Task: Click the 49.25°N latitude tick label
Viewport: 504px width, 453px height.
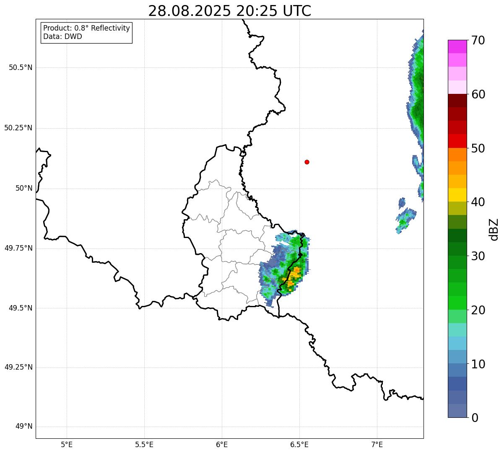Action: pos(18,367)
